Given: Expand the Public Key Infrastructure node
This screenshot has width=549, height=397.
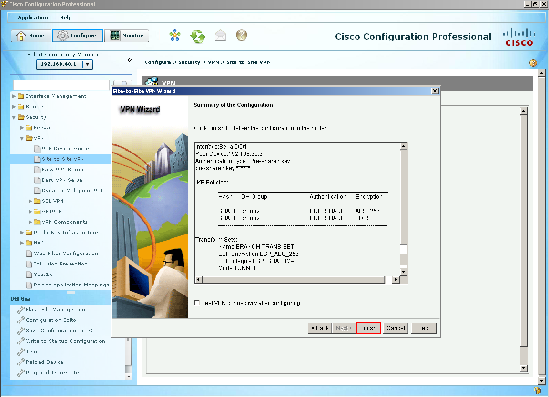Looking at the screenshot, I should 22,233.
